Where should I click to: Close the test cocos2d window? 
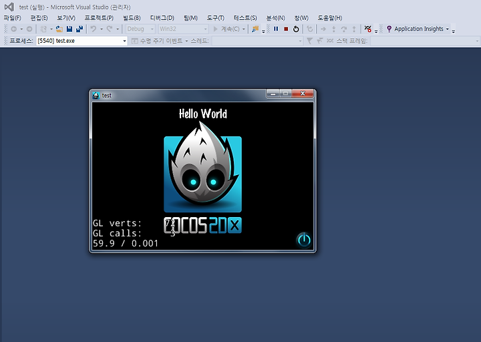coord(303,94)
